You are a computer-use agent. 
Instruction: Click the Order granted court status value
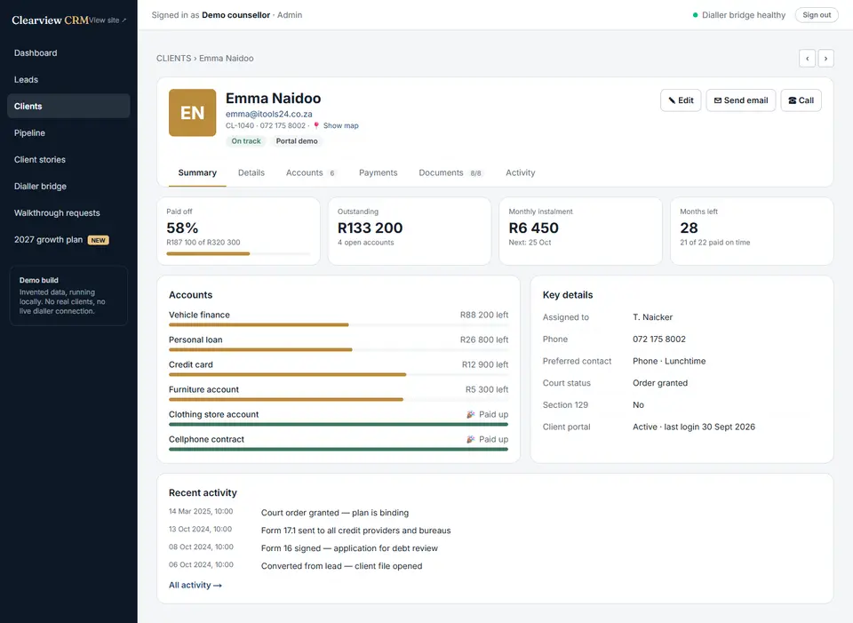(660, 383)
